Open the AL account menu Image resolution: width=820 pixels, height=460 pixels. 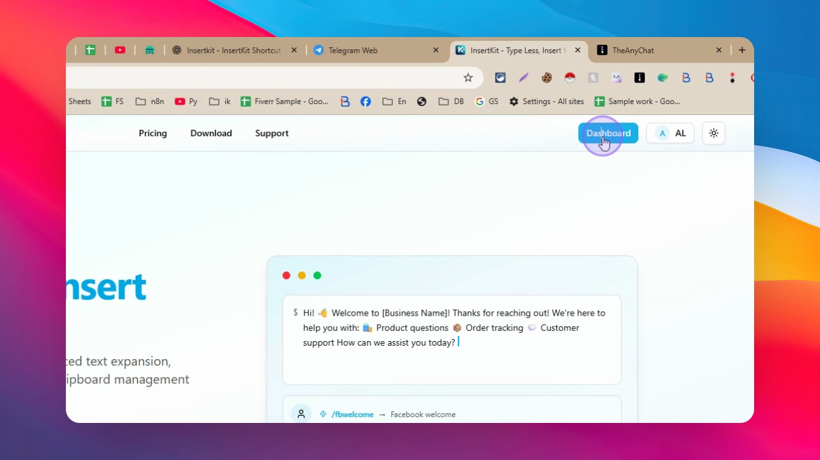coord(670,133)
